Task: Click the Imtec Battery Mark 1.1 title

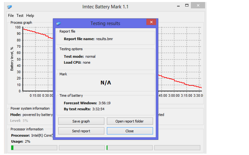Action: coord(105,7)
